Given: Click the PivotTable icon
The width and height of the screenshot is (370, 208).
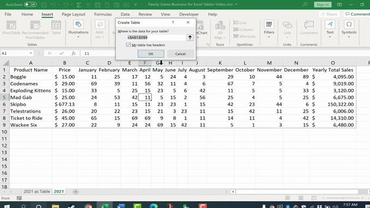Looking at the screenshot, I should click(11, 28).
